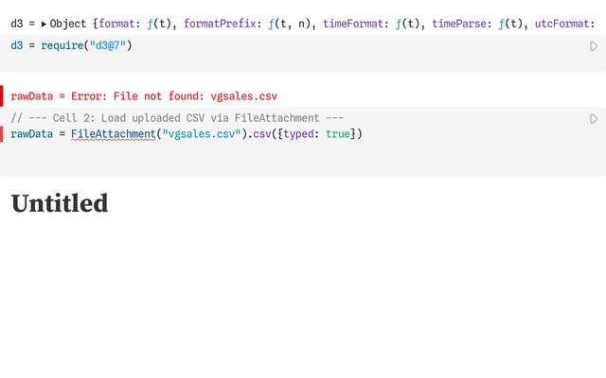Click the red error bar beside rawData output

(2, 95)
